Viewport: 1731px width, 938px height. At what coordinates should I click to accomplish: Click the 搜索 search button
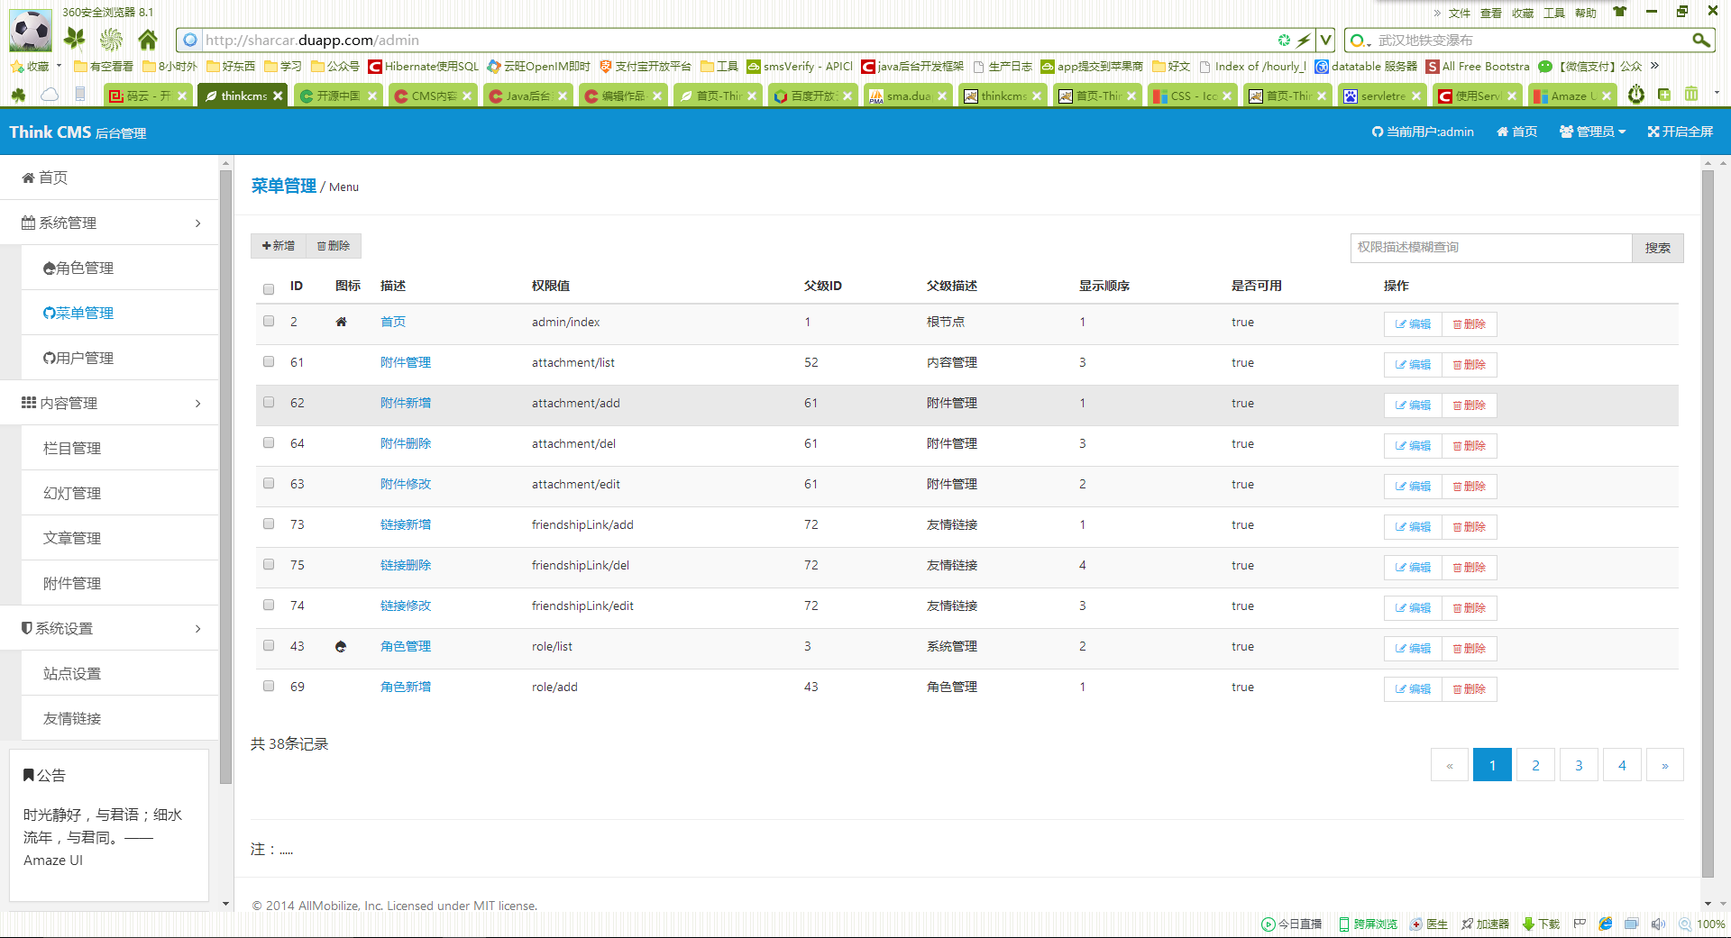pyautogui.click(x=1657, y=248)
